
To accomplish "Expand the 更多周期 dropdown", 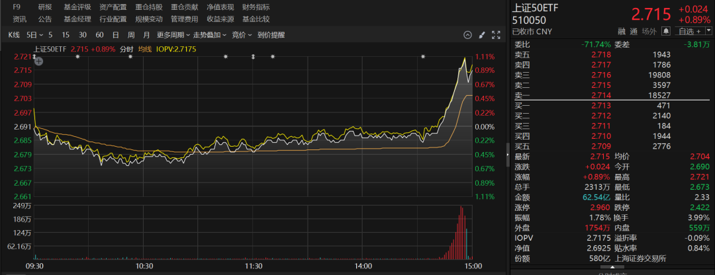I will (x=173, y=35).
